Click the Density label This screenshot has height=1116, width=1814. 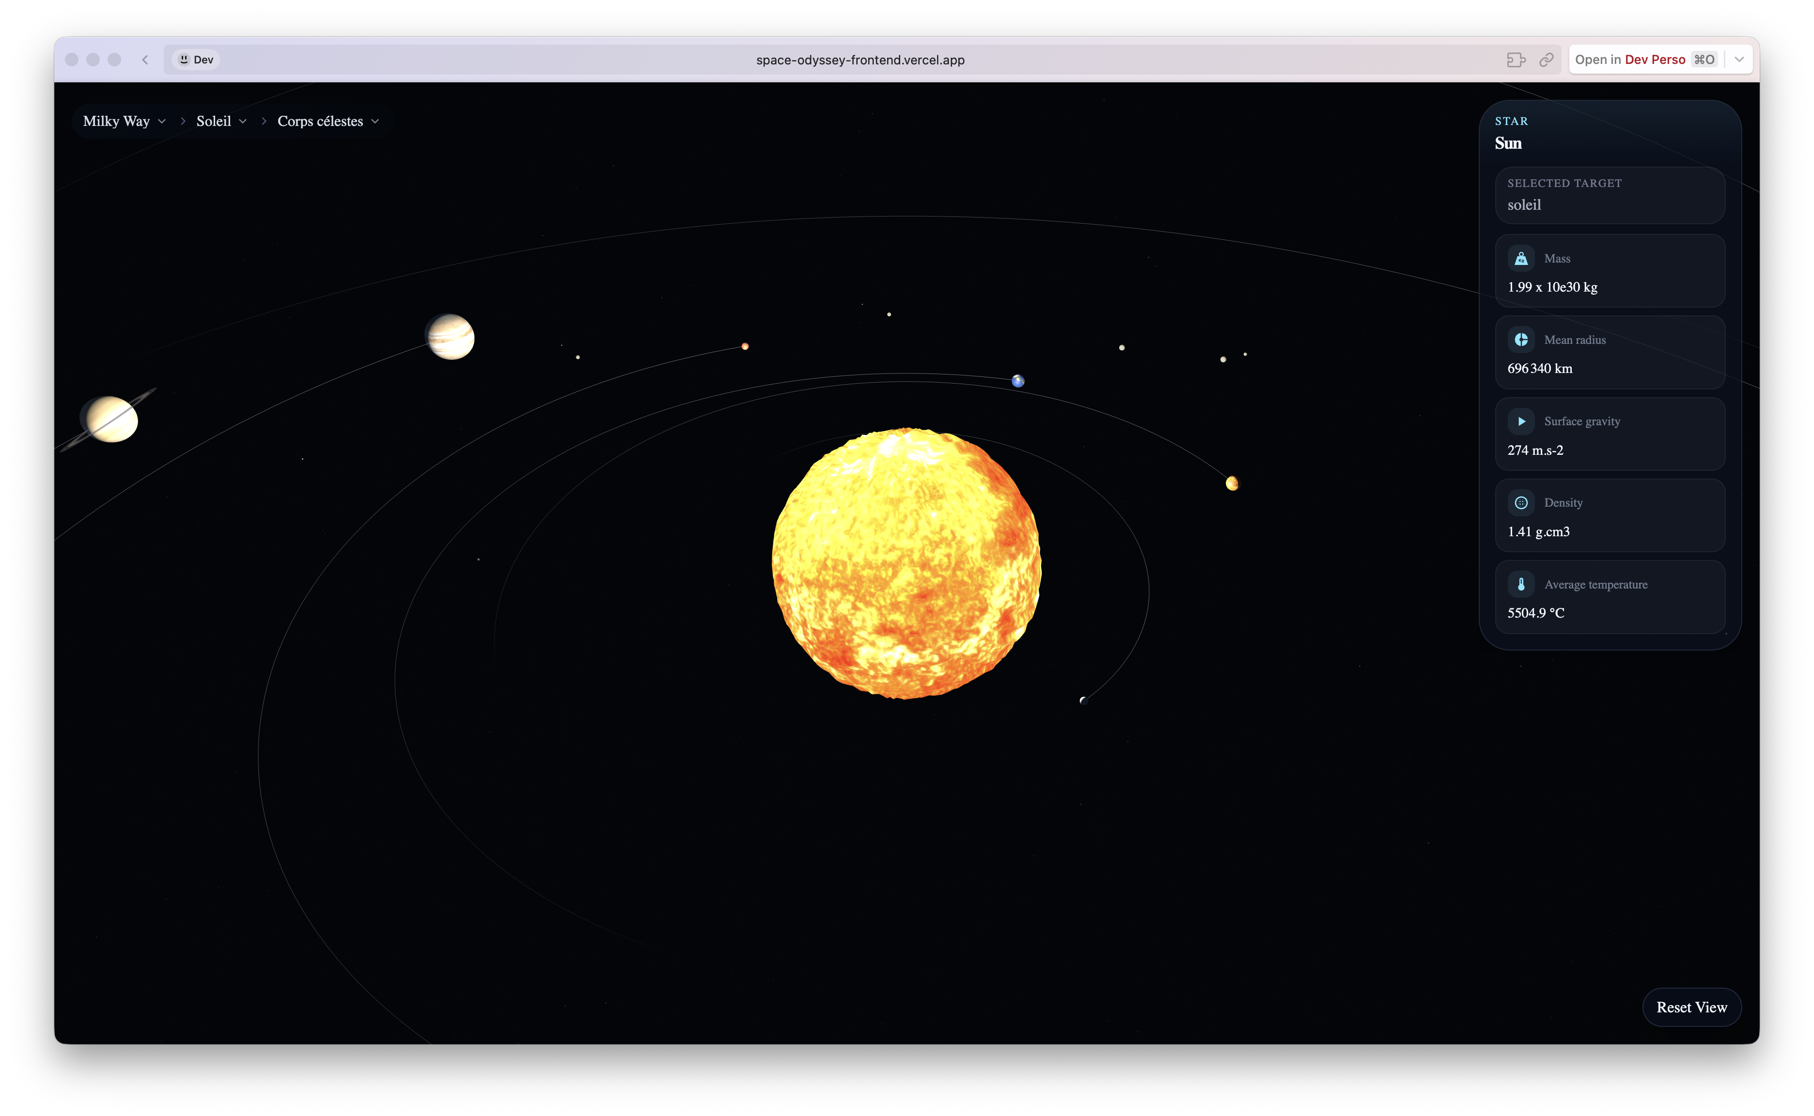pos(1563,503)
